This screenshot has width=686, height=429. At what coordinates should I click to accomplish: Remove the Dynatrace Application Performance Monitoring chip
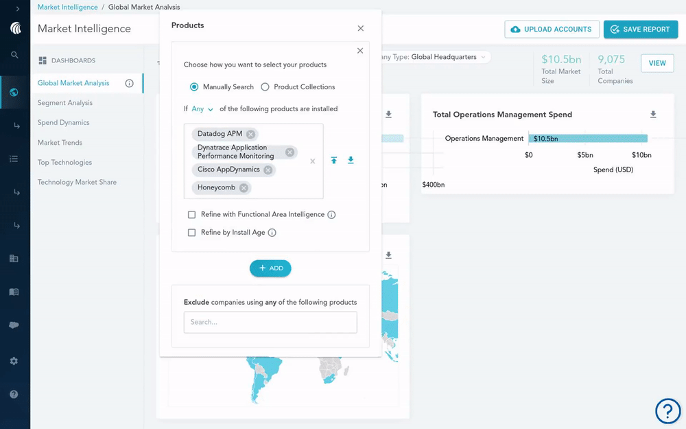289,152
